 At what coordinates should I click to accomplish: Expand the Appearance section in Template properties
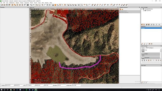[120, 11]
